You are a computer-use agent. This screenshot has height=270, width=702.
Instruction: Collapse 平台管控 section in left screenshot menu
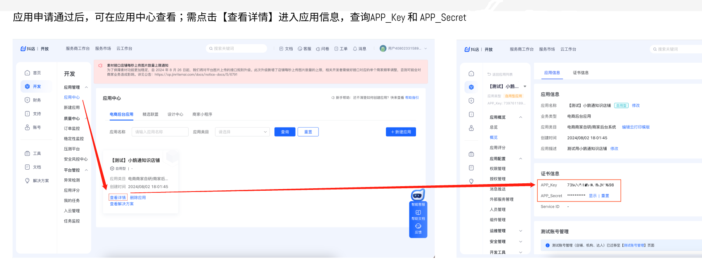[86, 170]
